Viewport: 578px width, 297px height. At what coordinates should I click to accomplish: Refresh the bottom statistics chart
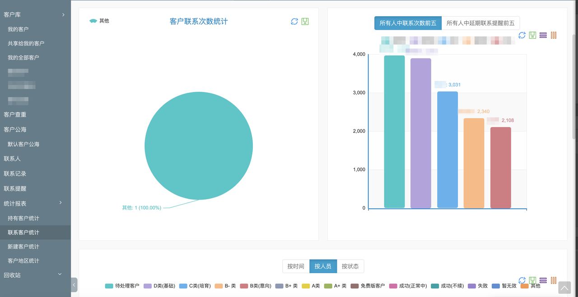522,280
